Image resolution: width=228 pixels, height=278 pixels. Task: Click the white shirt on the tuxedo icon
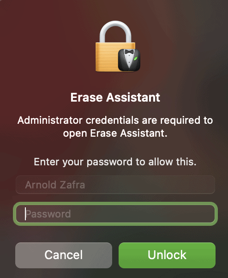coord(129,60)
